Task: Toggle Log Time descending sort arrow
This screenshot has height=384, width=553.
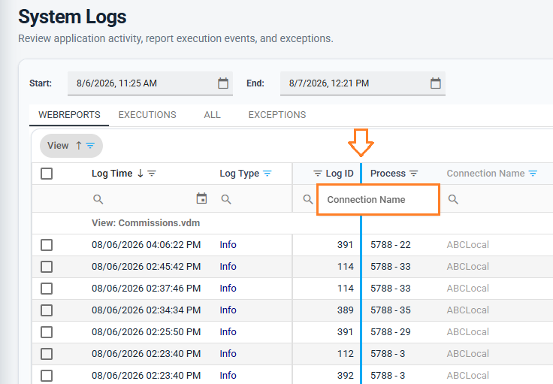Action: 140,173
